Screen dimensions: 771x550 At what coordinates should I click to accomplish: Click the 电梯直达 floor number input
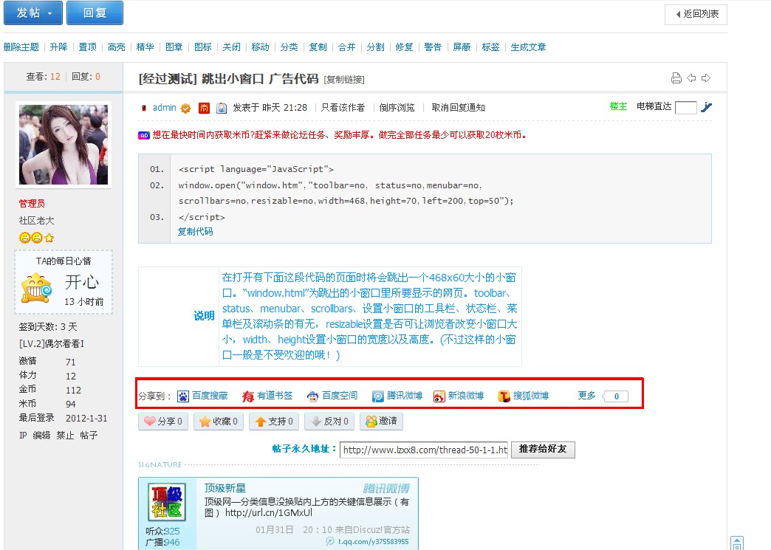(x=686, y=107)
